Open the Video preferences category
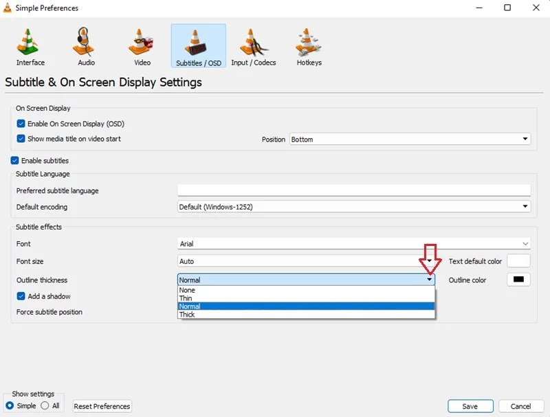 click(x=142, y=47)
